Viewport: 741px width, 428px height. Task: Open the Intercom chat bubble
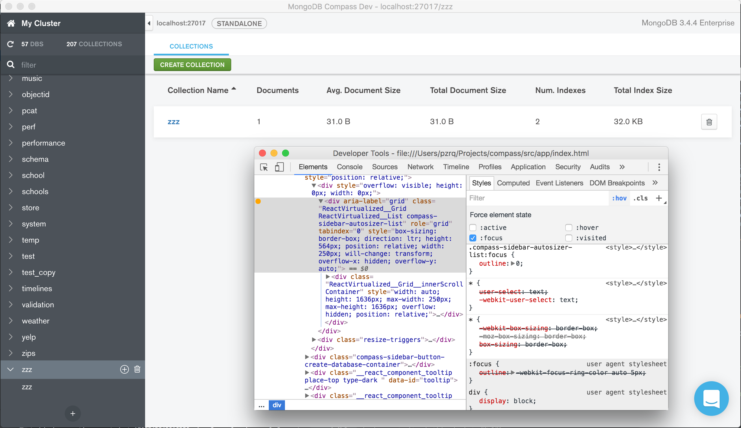[x=711, y=398]
